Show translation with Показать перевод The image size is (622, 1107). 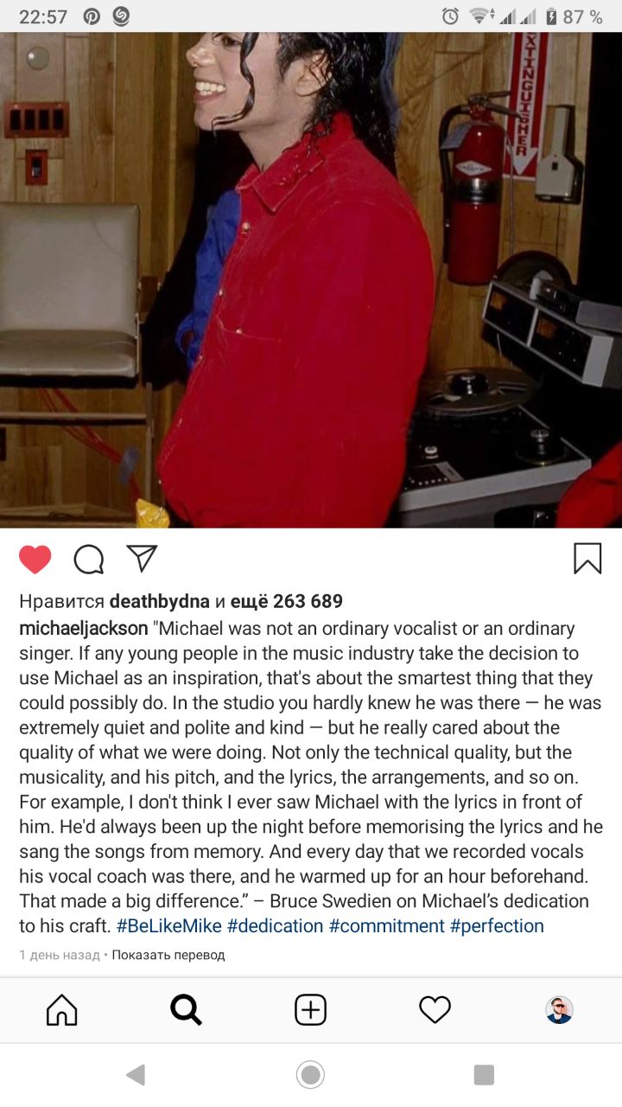pos(168,955)
